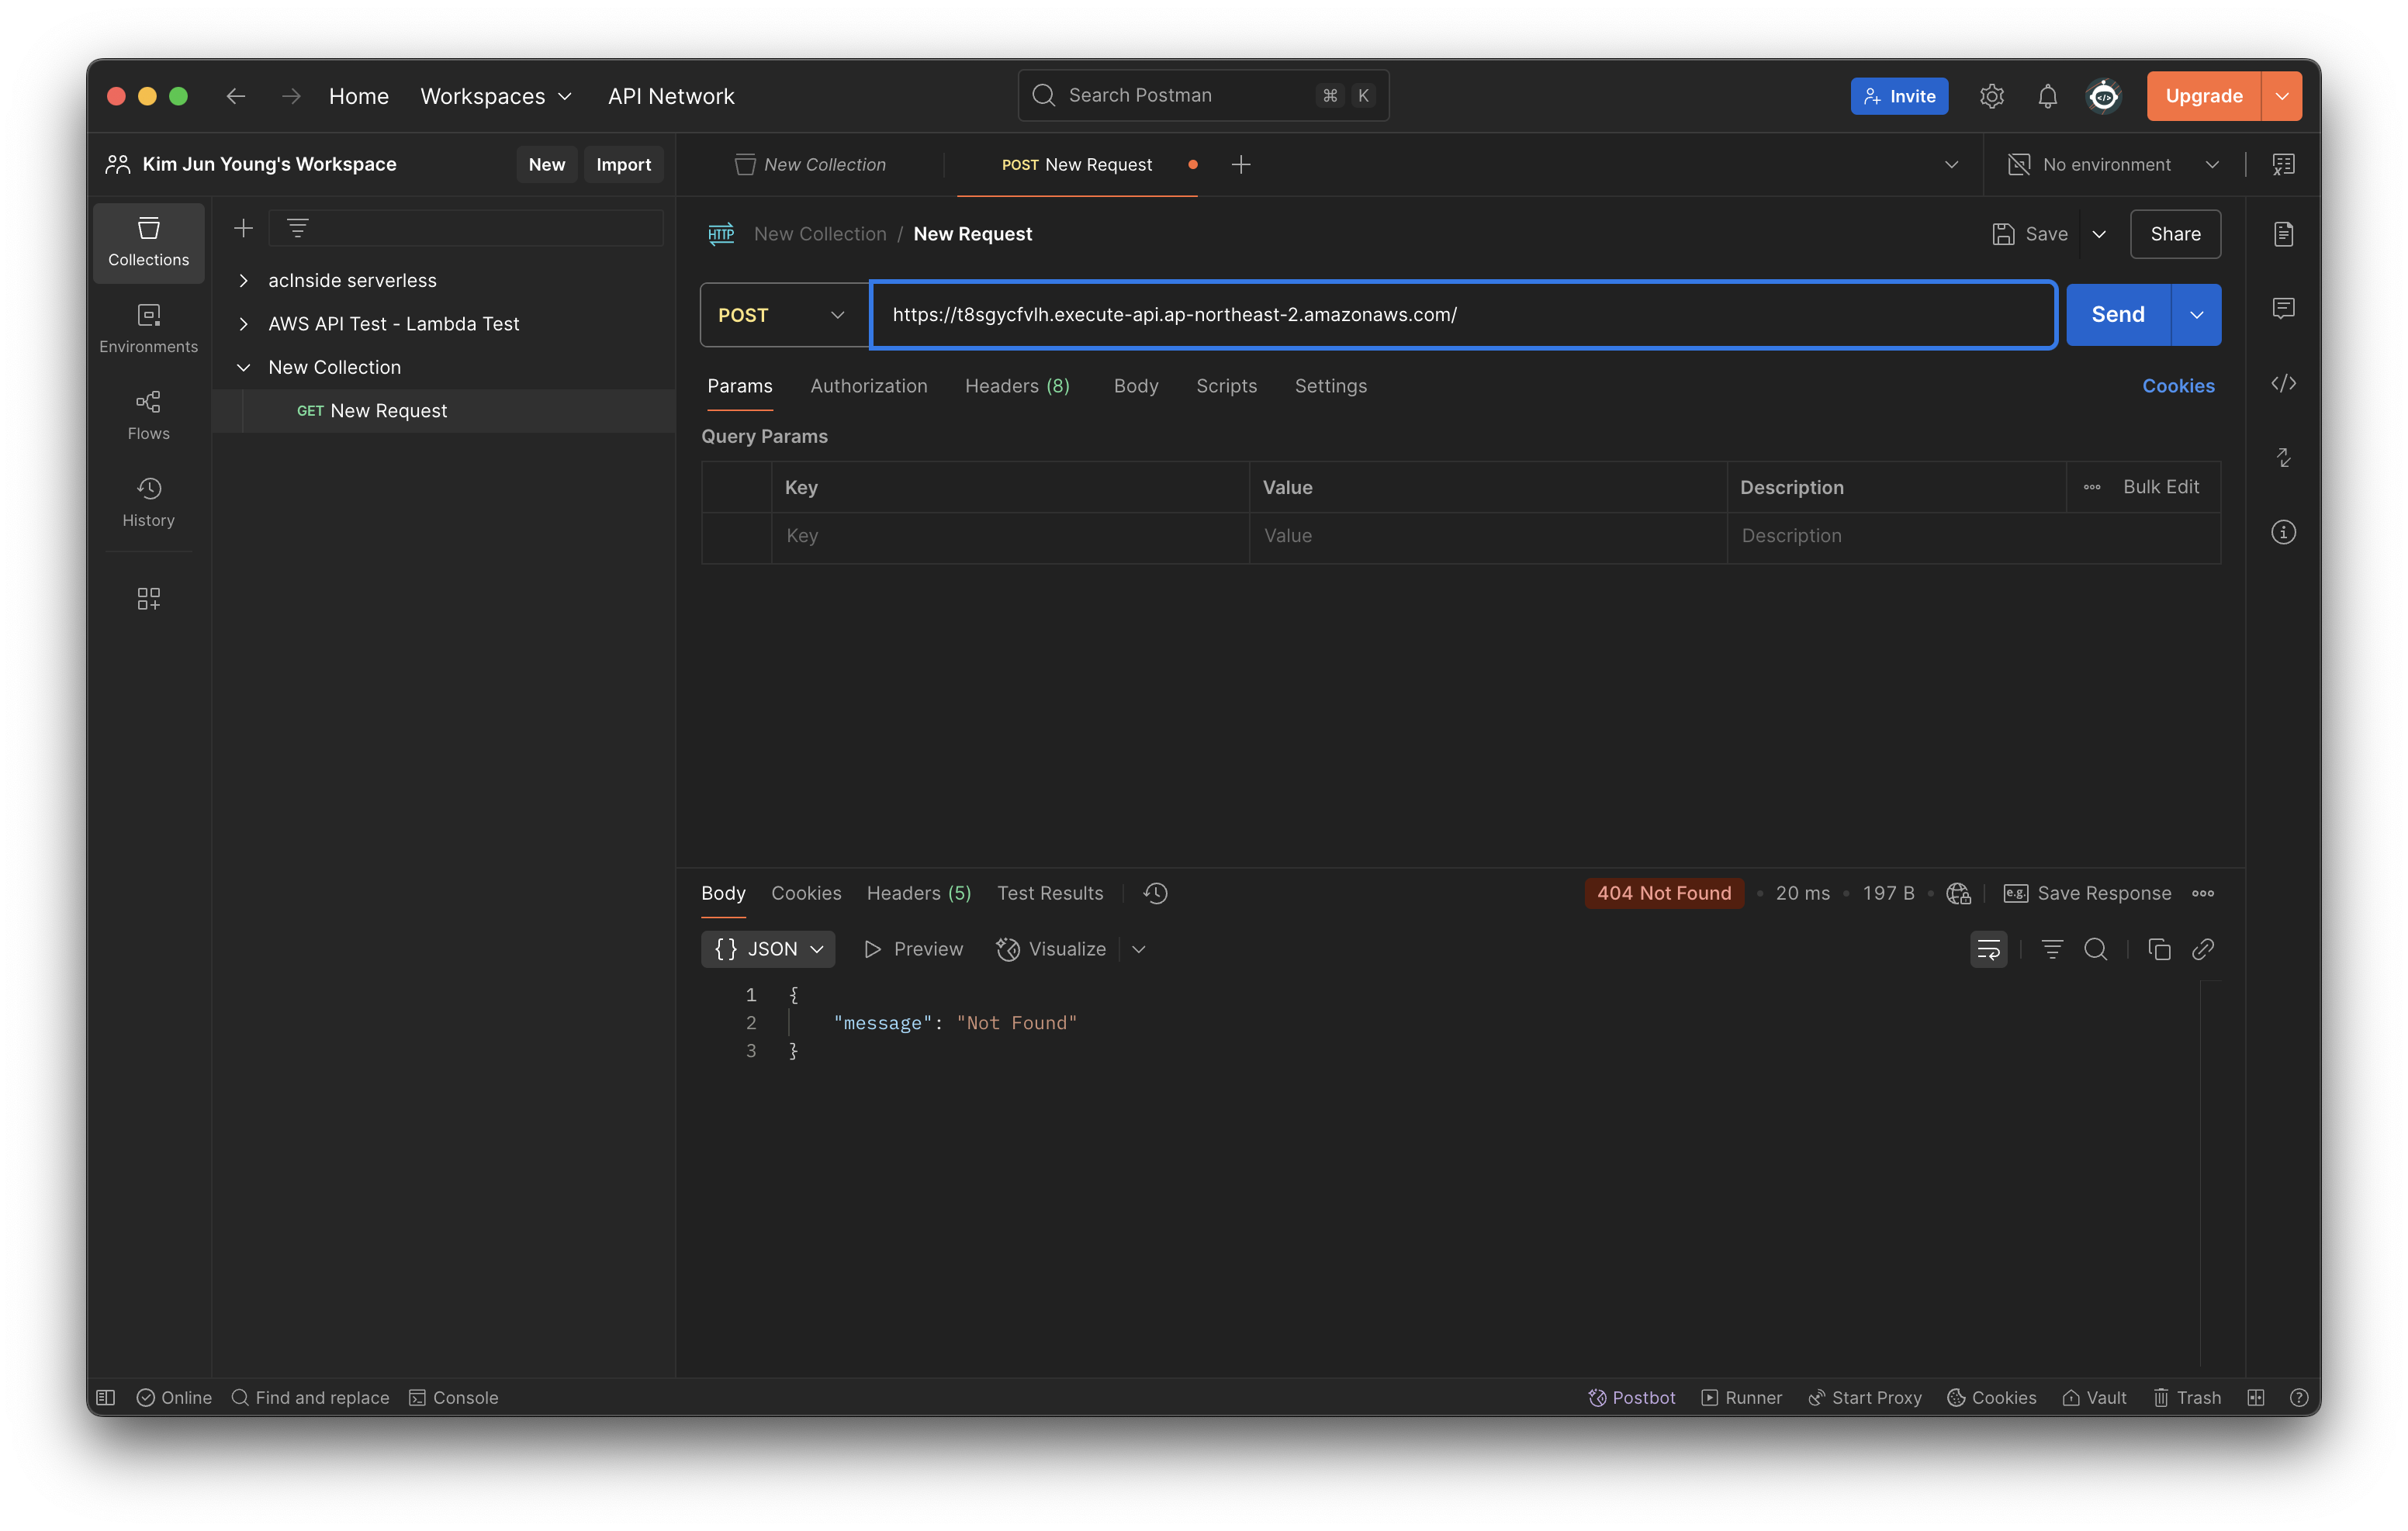Click the Cookies link beside request tabs

pyautogui.click(x=2177, y=386)
